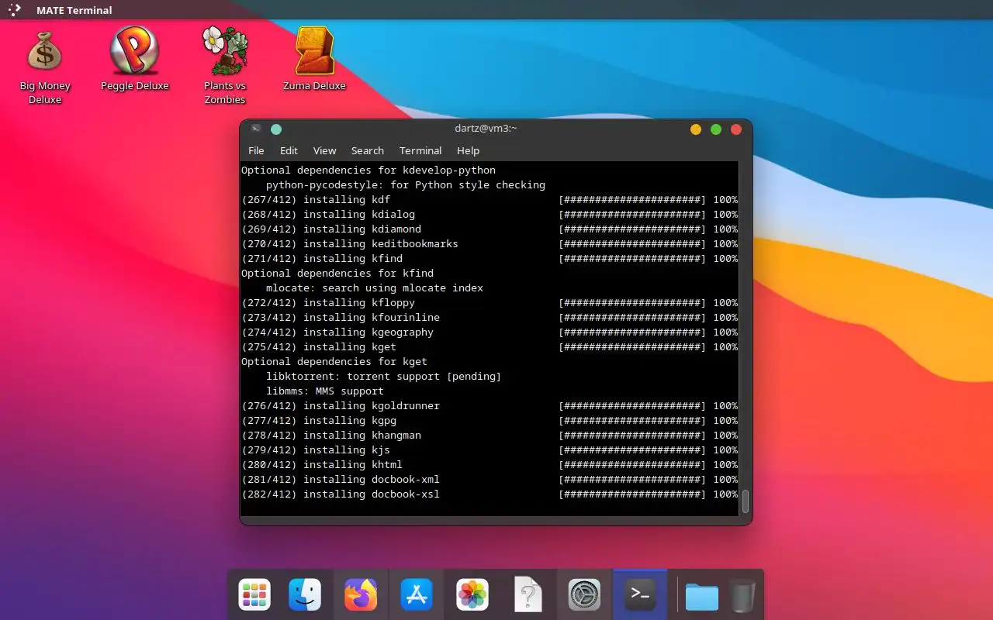Click the progress bar for kdf
993x620 pixels.
click(632, 200)
